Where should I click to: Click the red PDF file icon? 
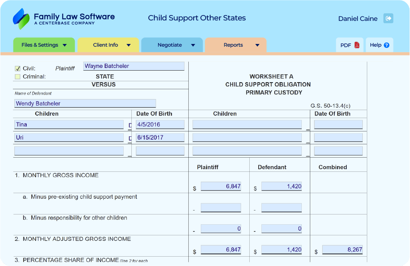(357, 45)
